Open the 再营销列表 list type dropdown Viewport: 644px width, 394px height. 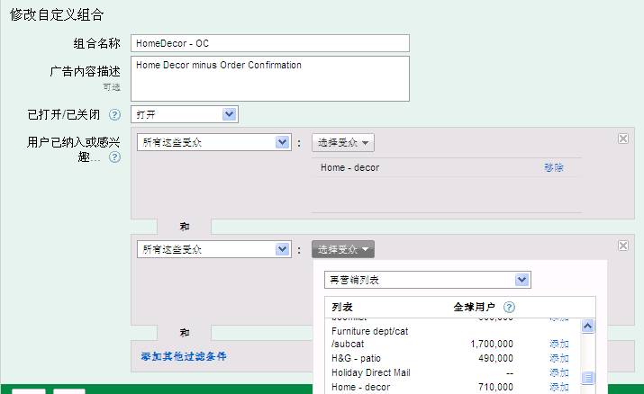pyautogui.click(x=428, y=280)
